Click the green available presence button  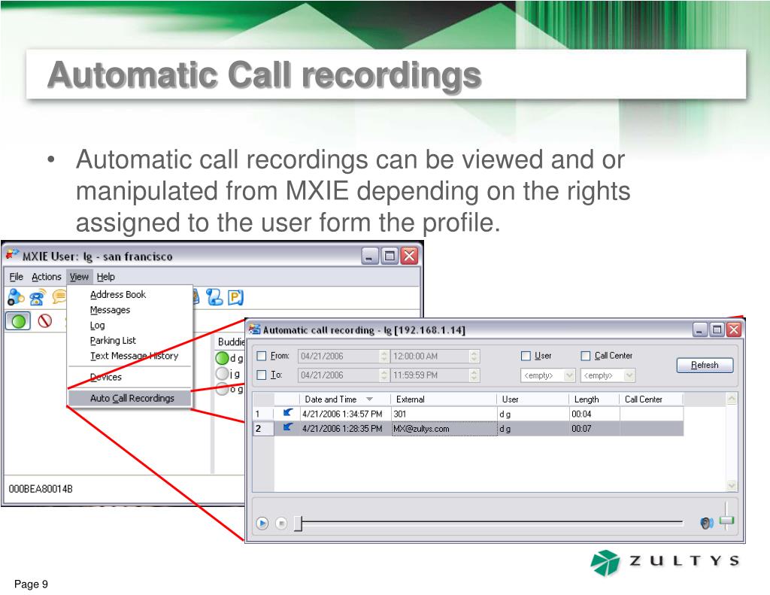click(x=18, y=321)
